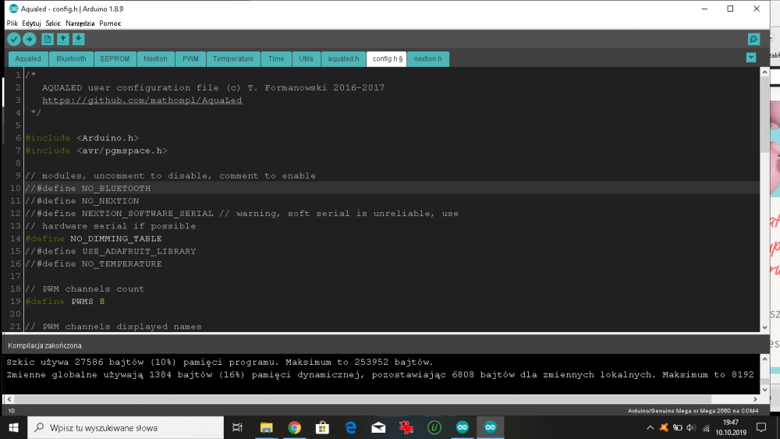
Task: Click in the Windows taskbar search box
Action: coord(125,427)
